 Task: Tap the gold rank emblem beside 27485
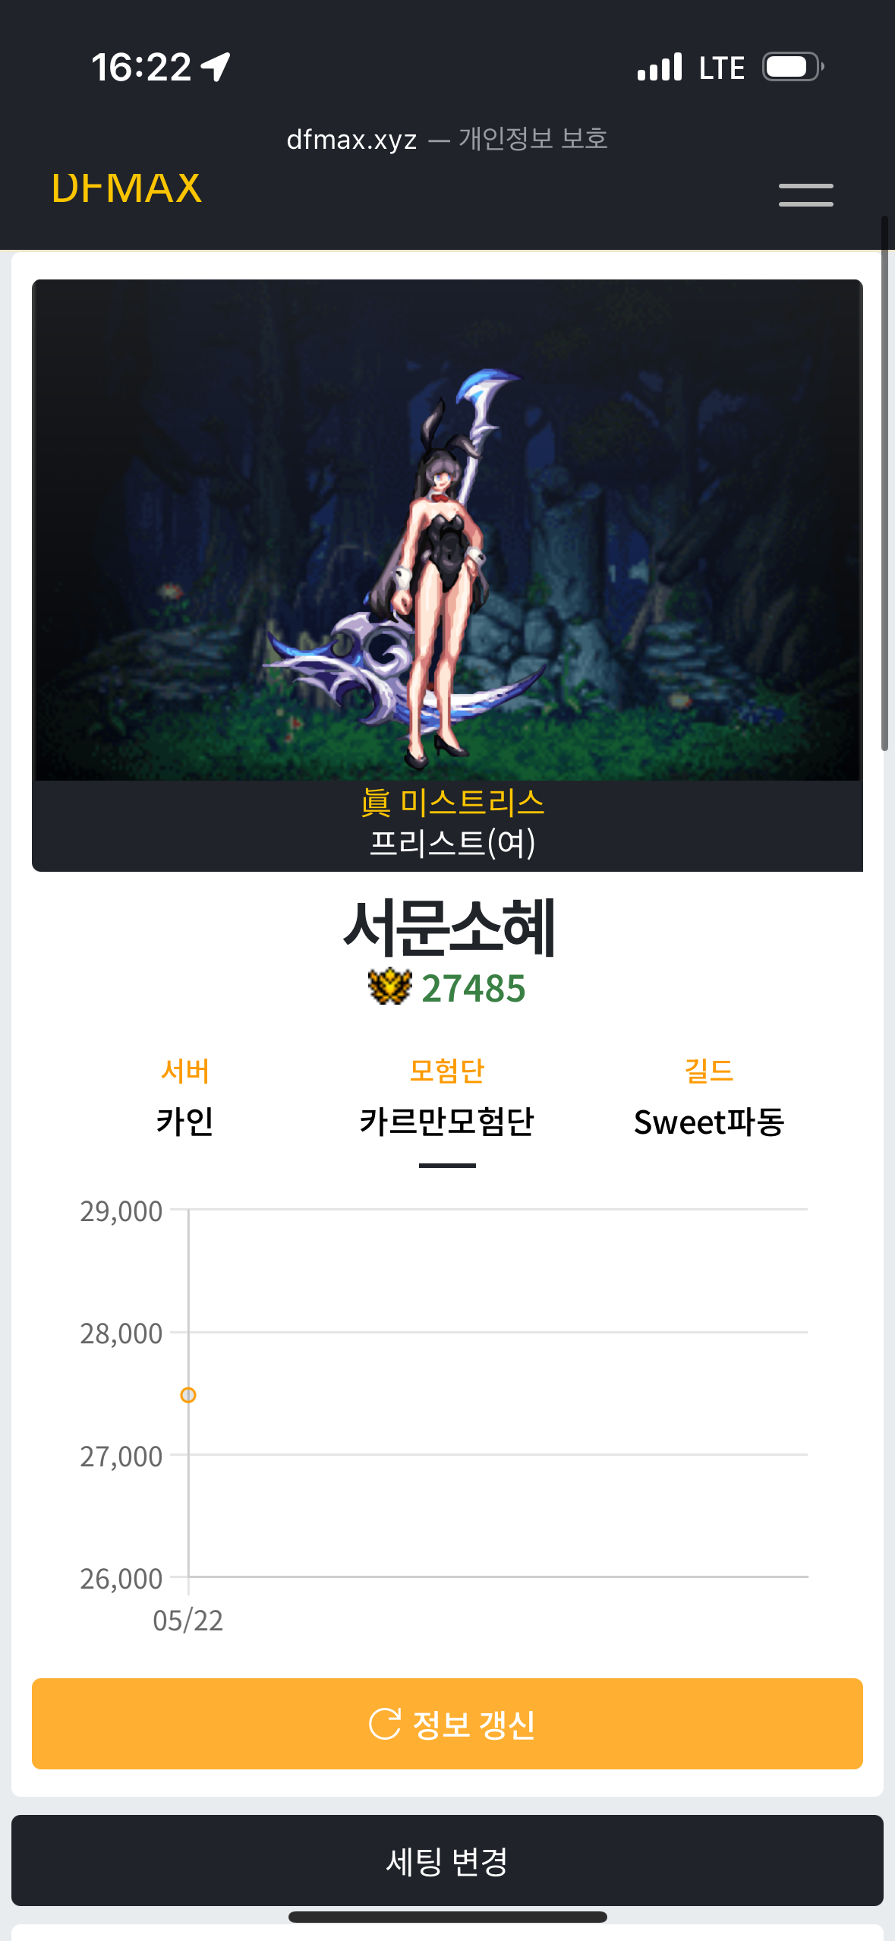pyautogui.click(x=389, y=986)
